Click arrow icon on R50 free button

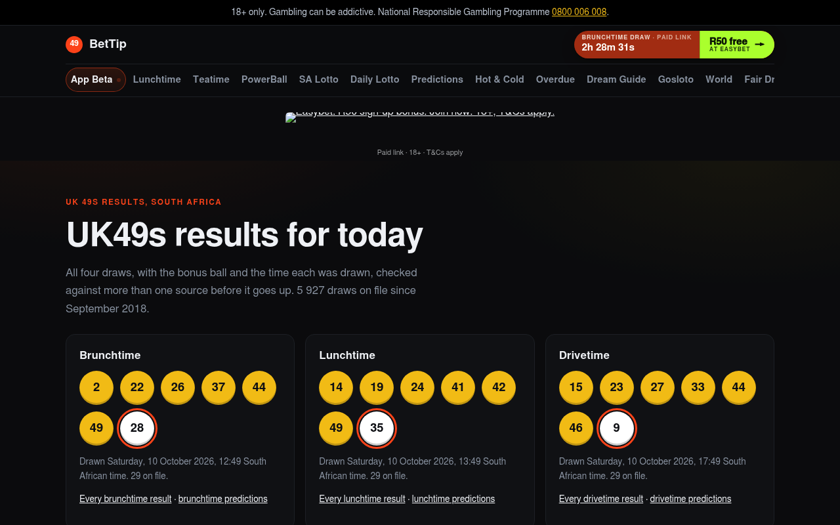click(760, 45)
